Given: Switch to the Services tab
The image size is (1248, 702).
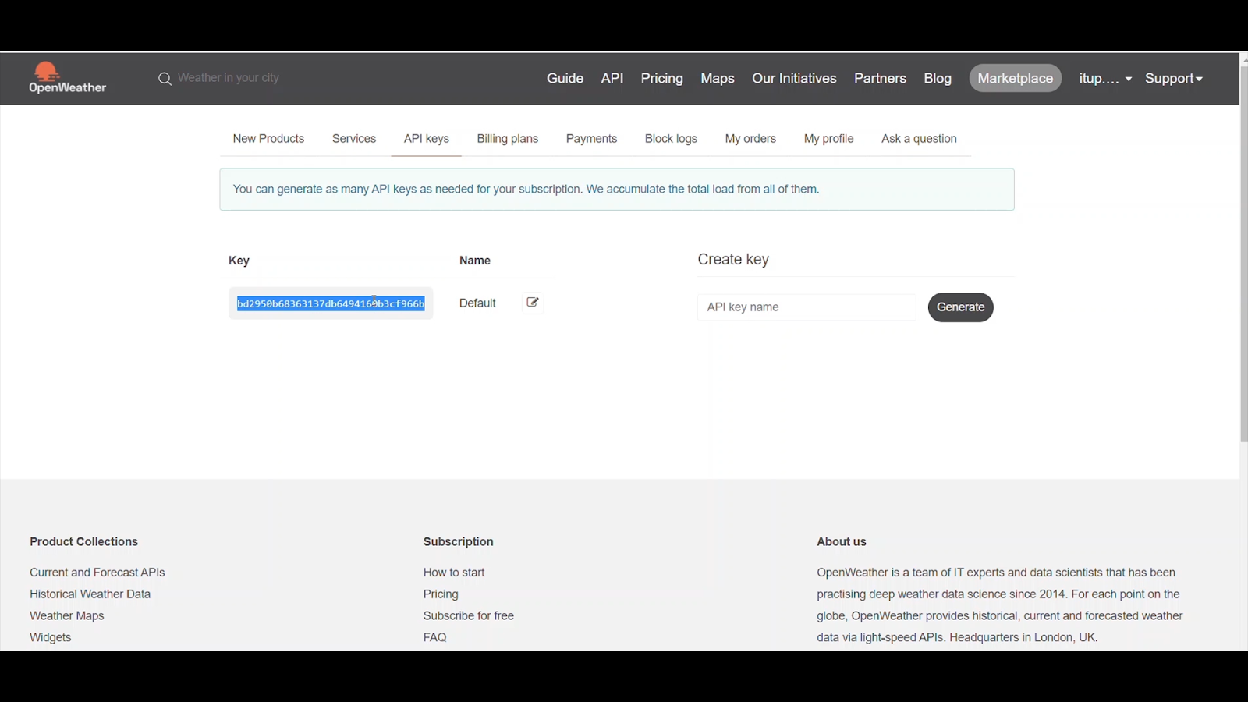Looking at the screenshot, I should point(354,139).
